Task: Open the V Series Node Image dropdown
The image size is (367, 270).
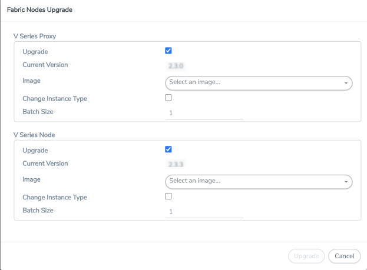Action: pos(253,181)
